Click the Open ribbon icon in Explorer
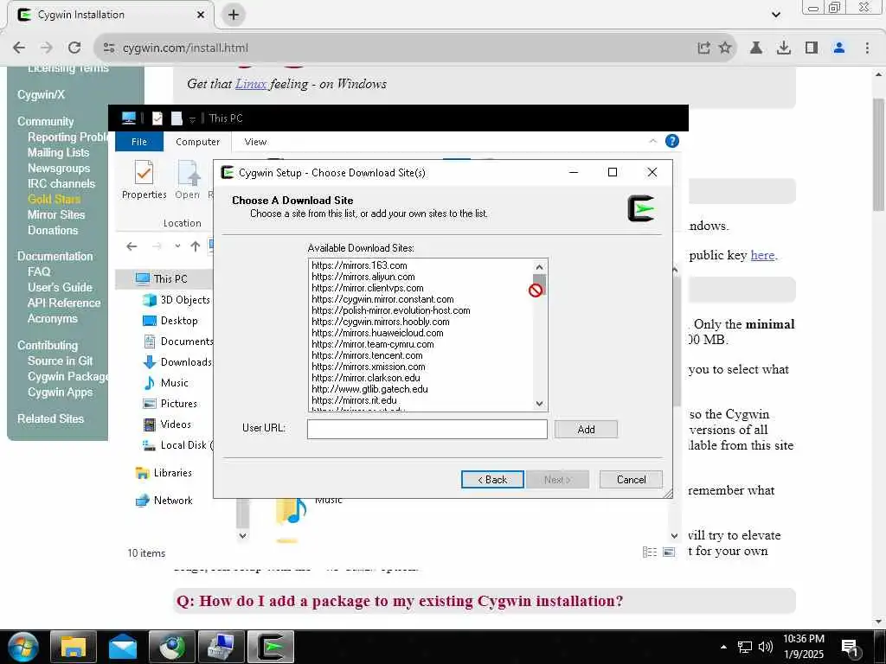886x664 pixels. [x=188, y=180]
